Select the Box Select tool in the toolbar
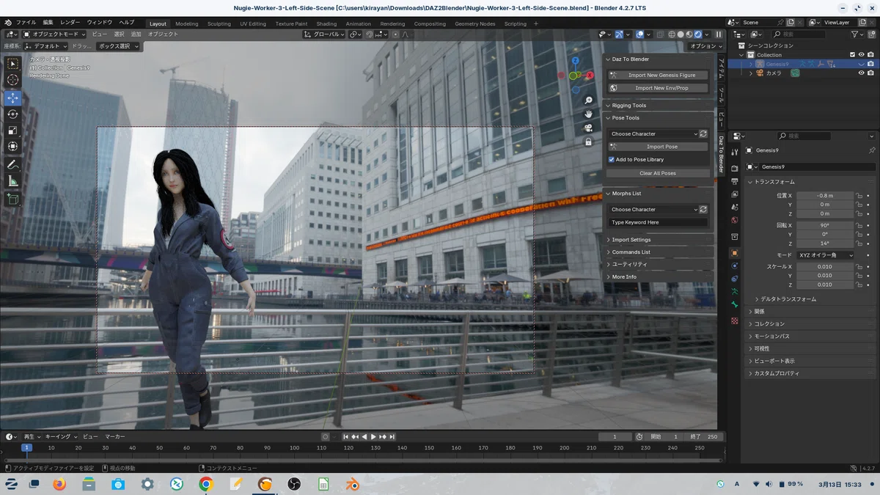The height and width of the screenshot is (495, 880). tap(12, 64)
